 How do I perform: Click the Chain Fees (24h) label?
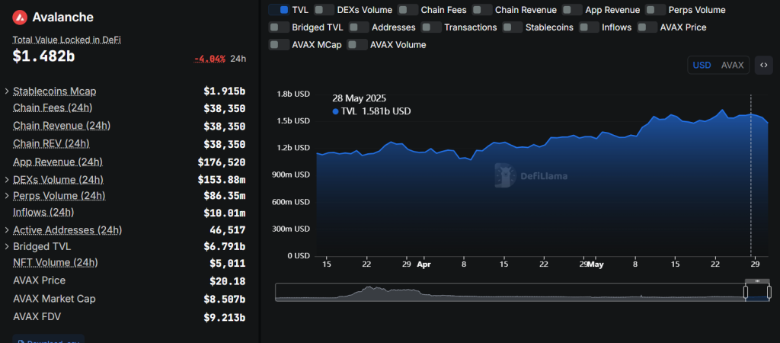53,107
